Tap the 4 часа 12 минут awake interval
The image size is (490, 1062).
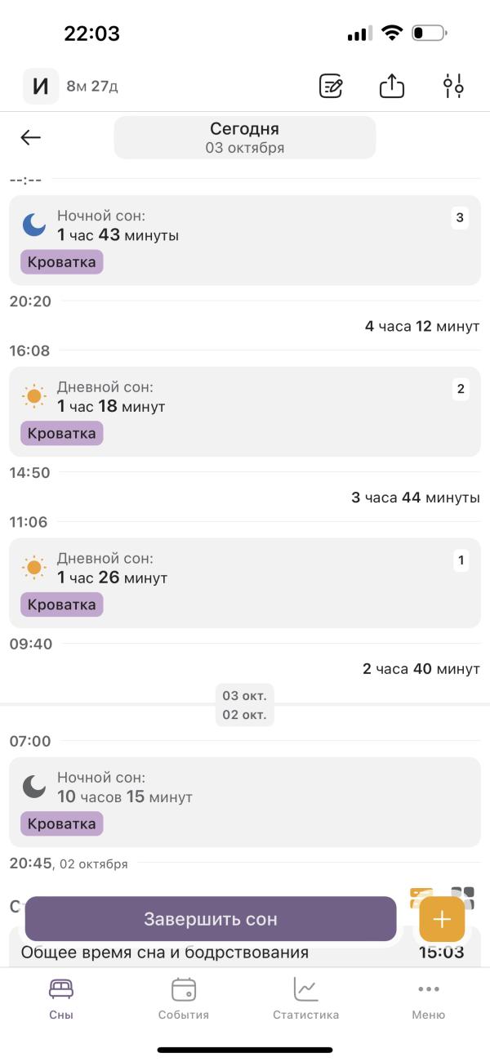[x=422, y=326]
